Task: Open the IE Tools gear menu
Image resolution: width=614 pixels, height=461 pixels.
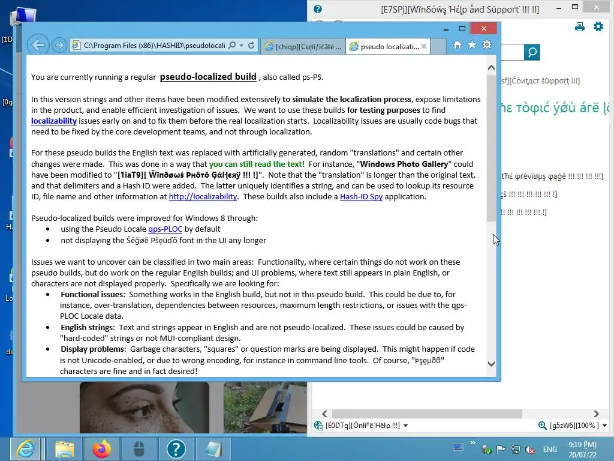Action: pos(487,44)
